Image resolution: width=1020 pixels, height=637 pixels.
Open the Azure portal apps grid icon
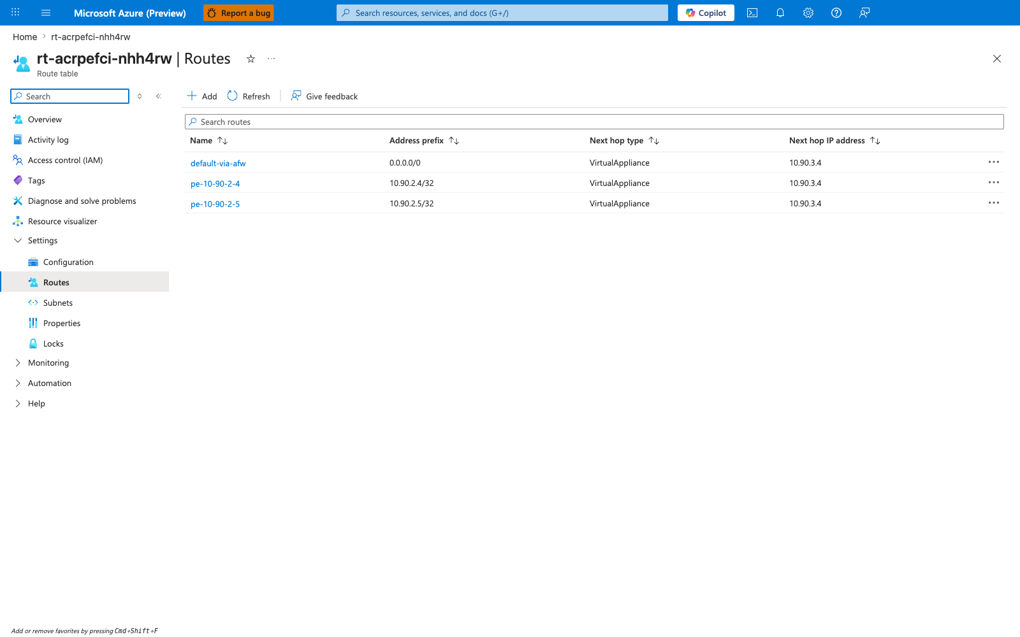[15, 13]
